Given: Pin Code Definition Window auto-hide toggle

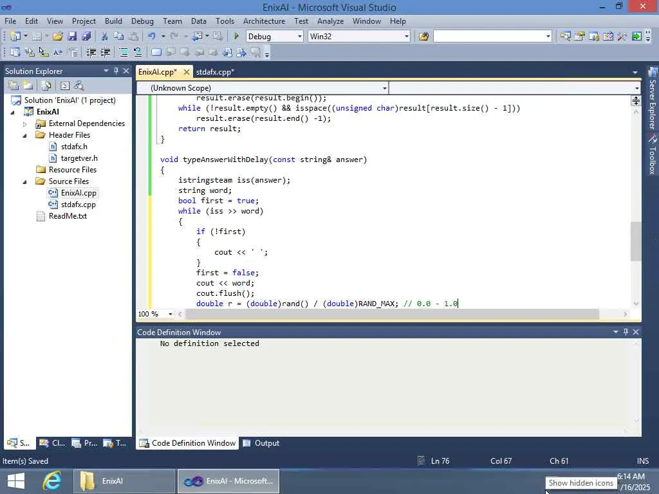Looking at the screenshot, I should pos(626,332).
